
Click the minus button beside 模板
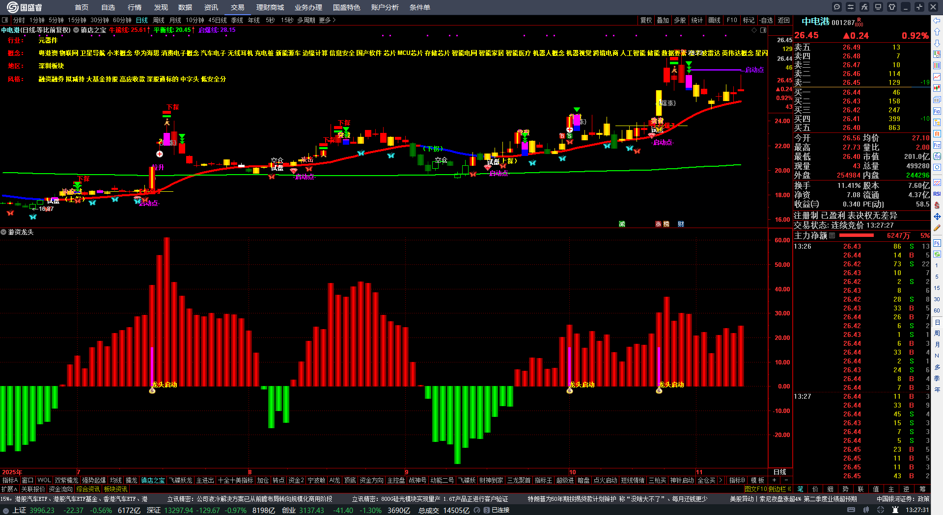tap(786, 480)
